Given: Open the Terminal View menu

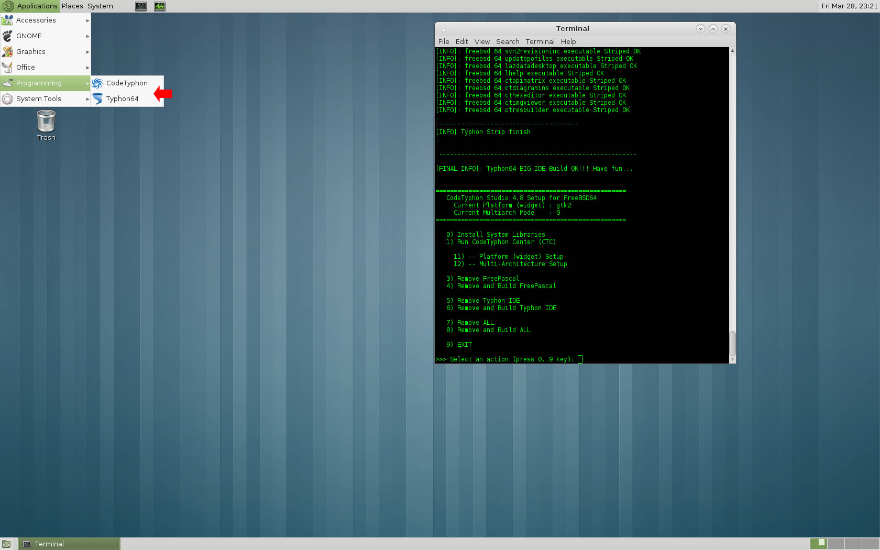Looking at the screenshot, I should (482, 41).
